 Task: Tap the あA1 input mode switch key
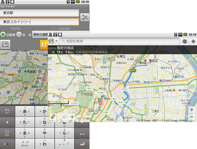[7, 144]
